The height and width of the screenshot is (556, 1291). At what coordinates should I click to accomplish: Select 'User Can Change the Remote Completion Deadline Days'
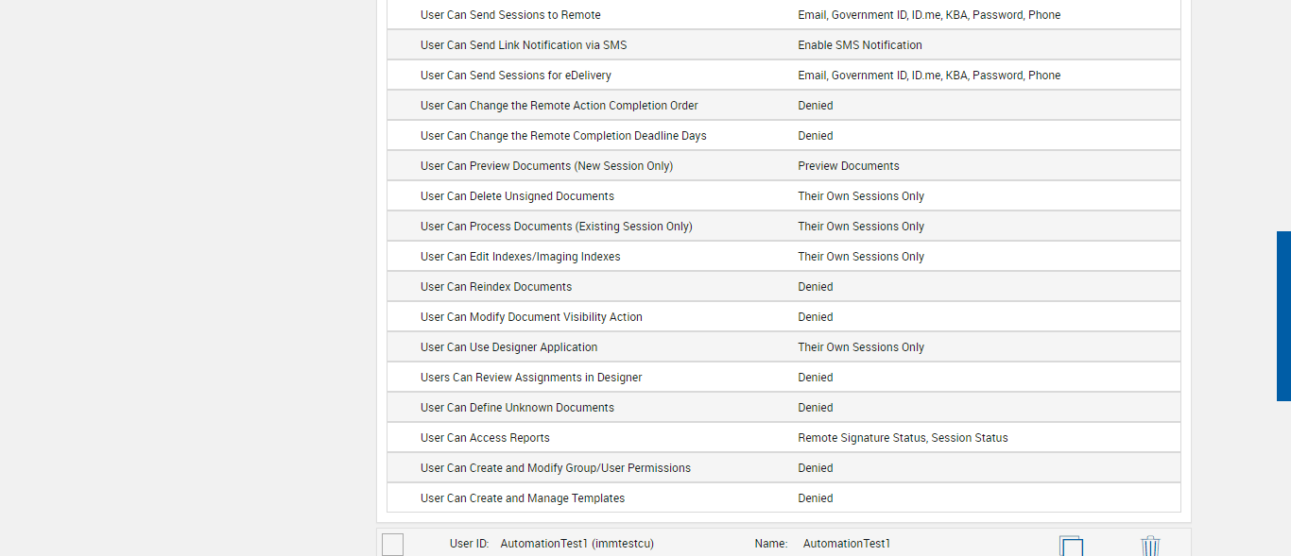(x=563, y=136)
